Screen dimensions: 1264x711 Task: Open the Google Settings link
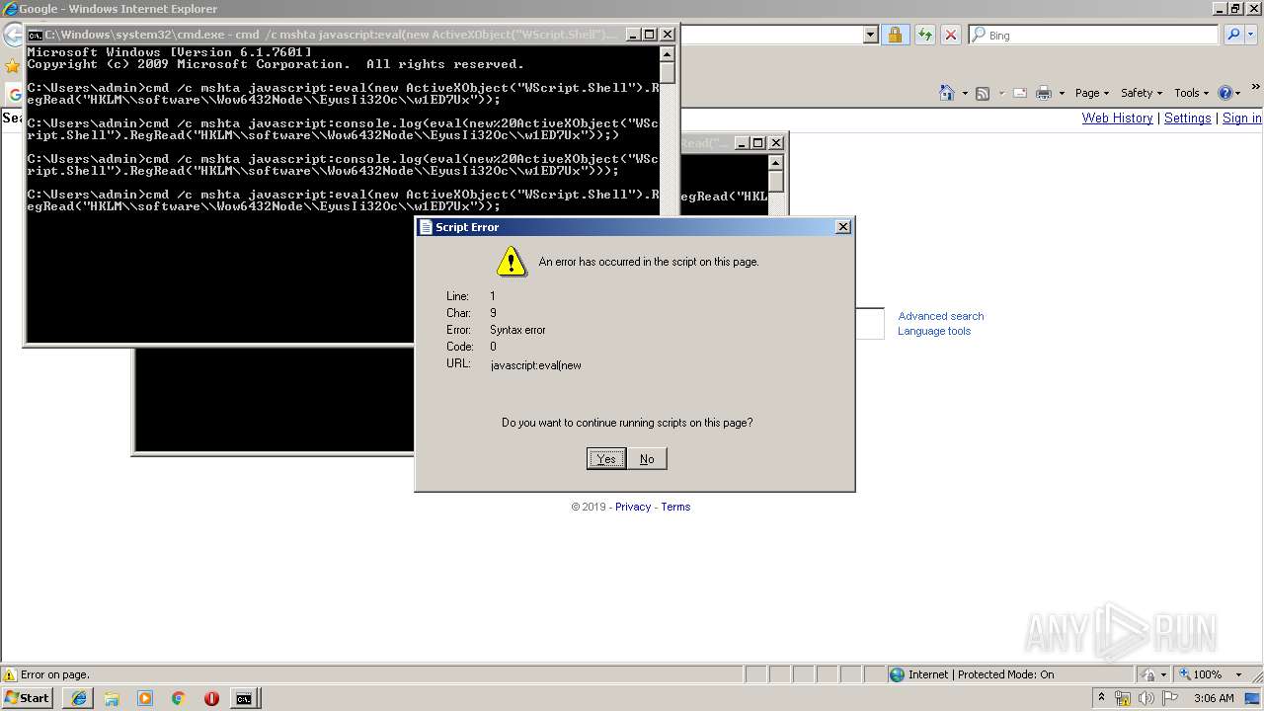[1187, 118]
